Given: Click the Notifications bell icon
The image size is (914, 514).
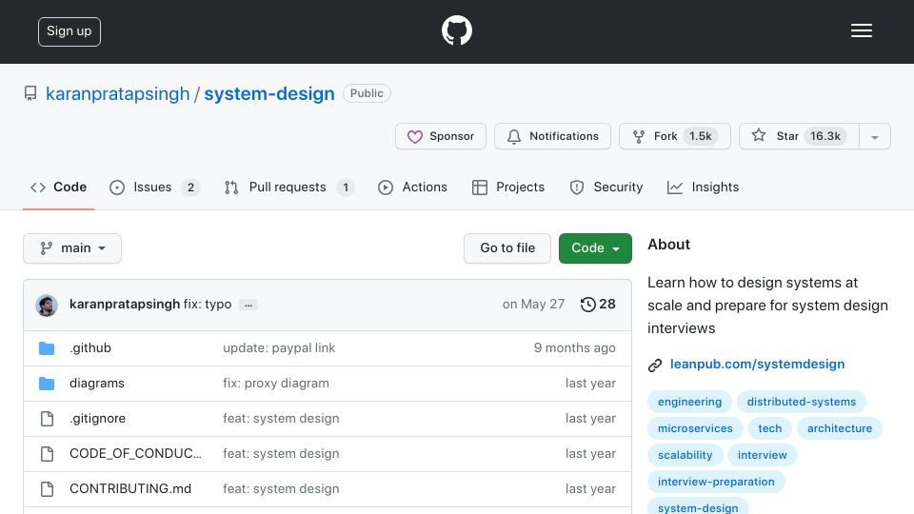Looking at the screenshot, I should tap(513, 136).
